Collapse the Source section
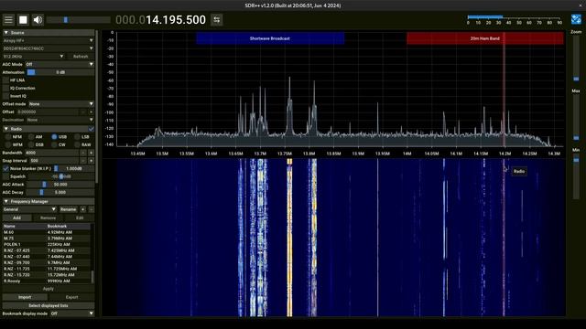 49,33
